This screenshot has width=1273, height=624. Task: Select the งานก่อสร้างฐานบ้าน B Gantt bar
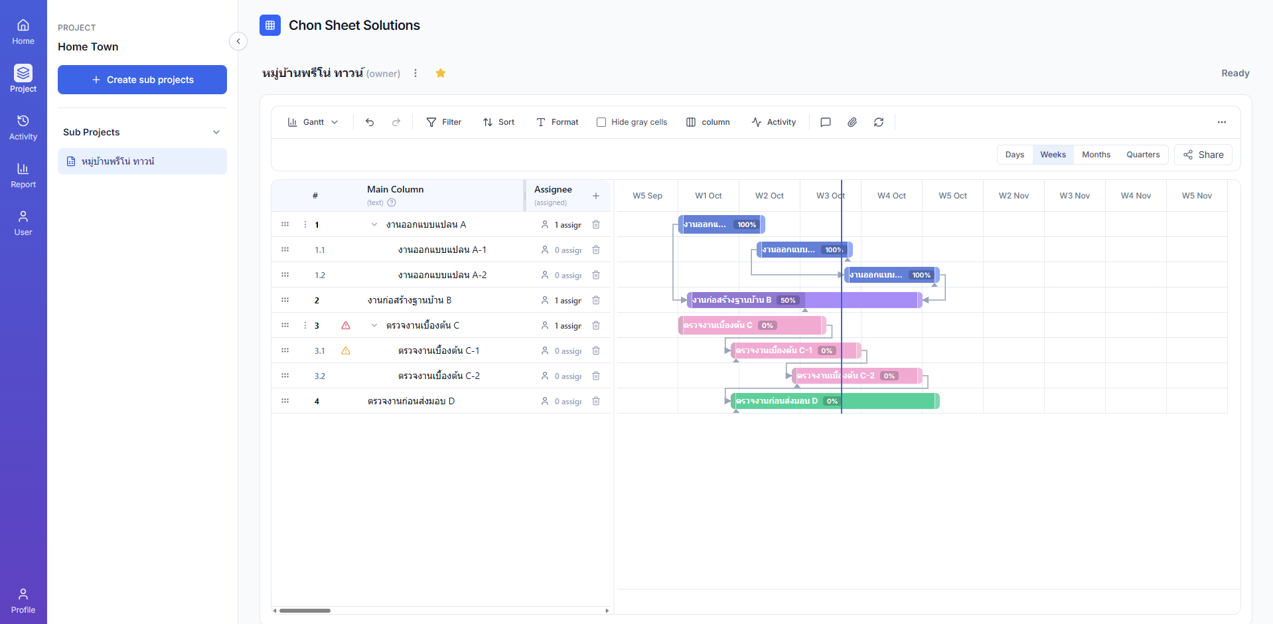point(804,300)
